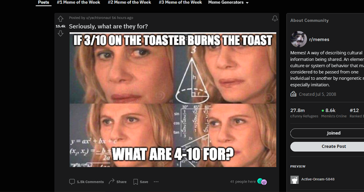Switch to the Posts tab
This screenshot has height=192, width=364.
click(44, 3)
